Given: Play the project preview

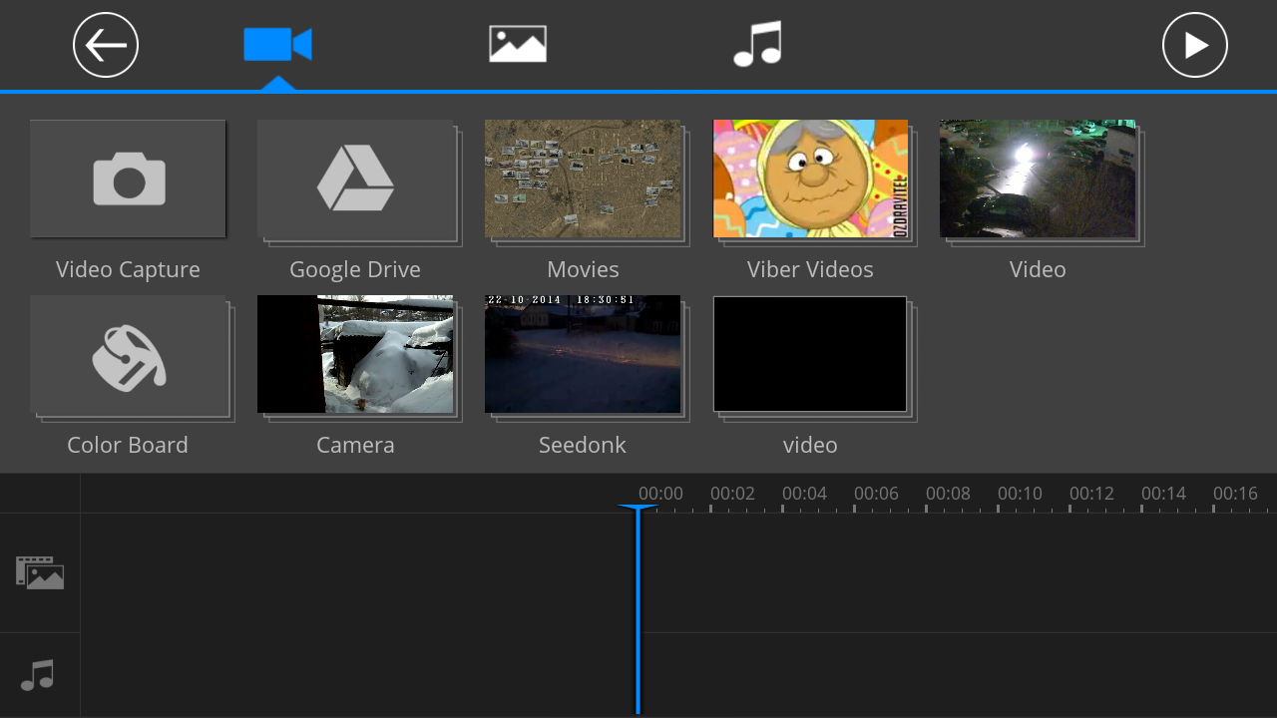Looking at the screenshot, I should pyautogui.click(x=1195, y=45).
